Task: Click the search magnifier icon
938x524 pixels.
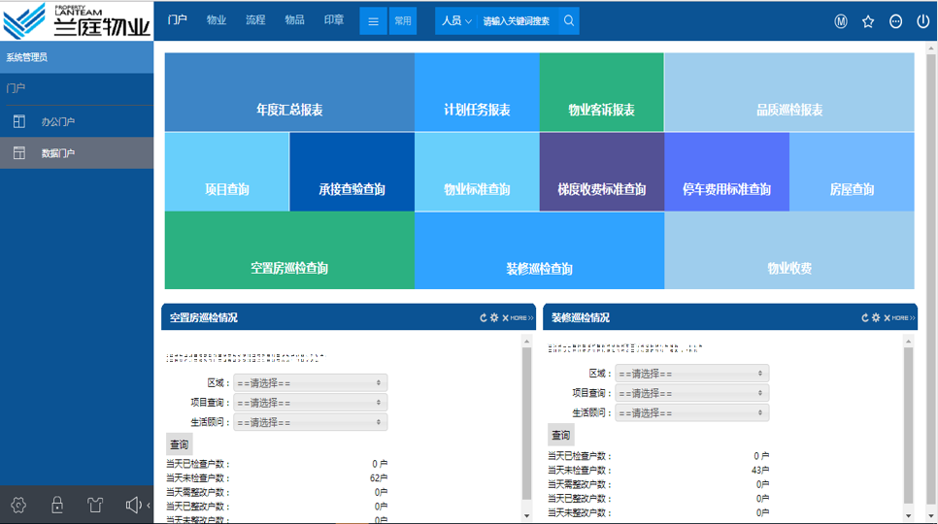Action: point(569,21)
